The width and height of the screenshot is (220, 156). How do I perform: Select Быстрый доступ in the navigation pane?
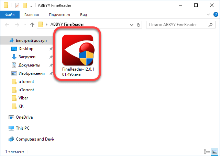tap(27, 40)
